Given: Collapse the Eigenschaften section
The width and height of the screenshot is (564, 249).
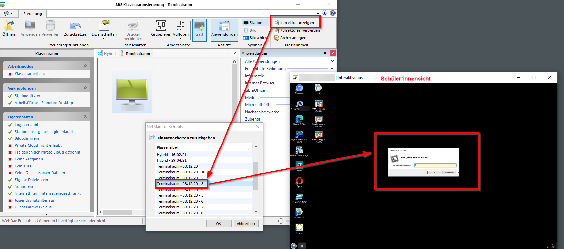Looking at the screenshot, I should [x=85, y=117].
